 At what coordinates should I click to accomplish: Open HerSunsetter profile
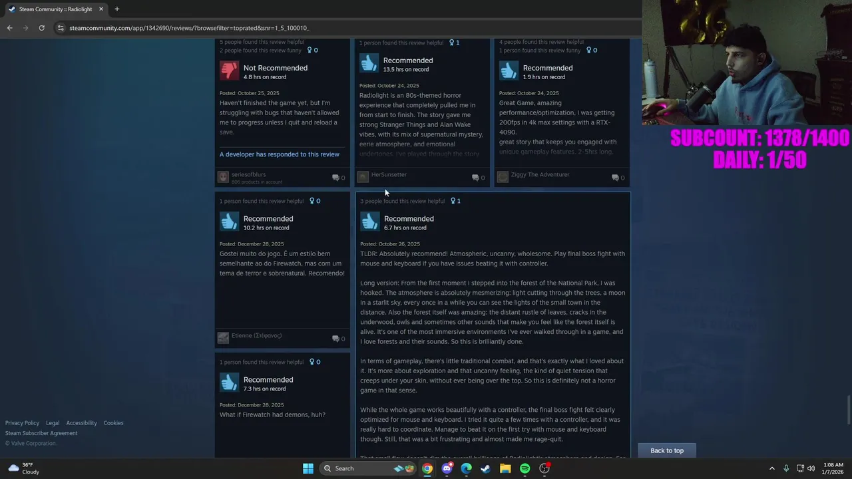click(389, 174)
